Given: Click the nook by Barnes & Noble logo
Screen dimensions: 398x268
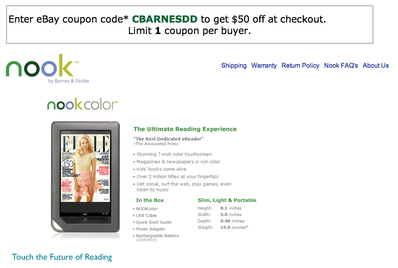Looking at the screenshot, I should click(47, 68).
